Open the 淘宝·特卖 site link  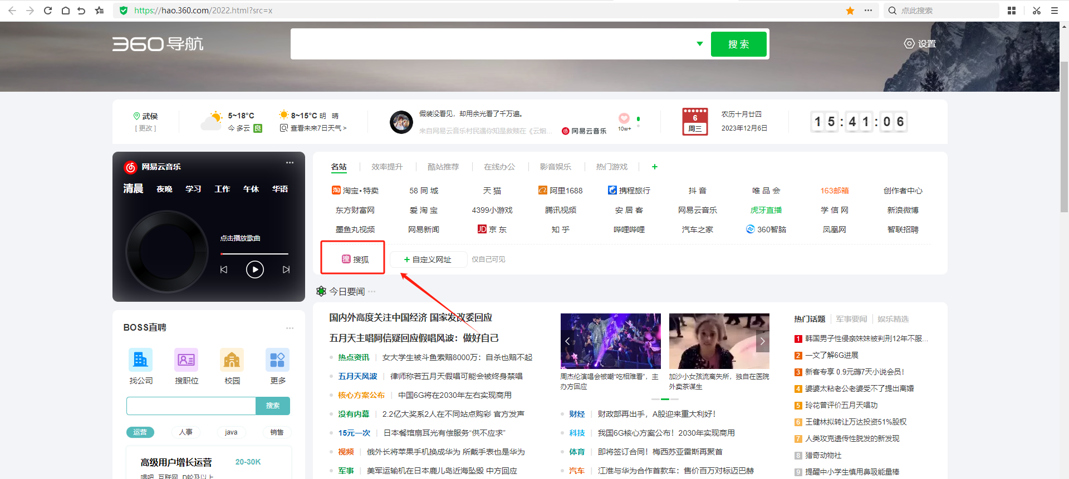pos(355,191)
